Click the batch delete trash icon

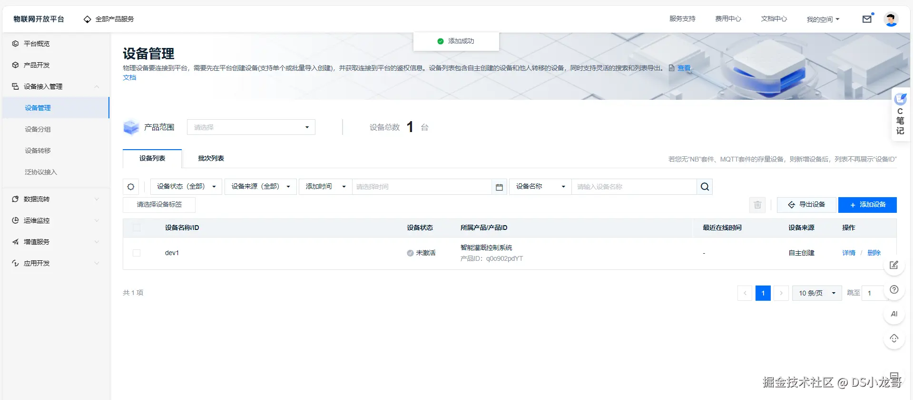point(757,205)
